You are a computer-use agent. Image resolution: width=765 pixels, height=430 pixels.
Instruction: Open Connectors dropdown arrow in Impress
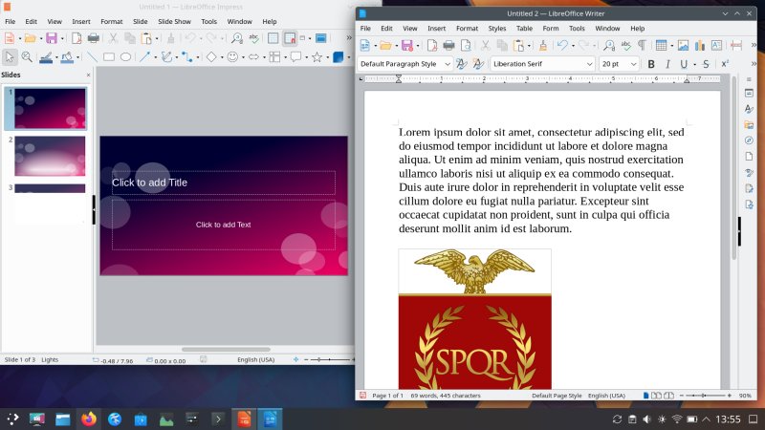(x=198, y=57)
